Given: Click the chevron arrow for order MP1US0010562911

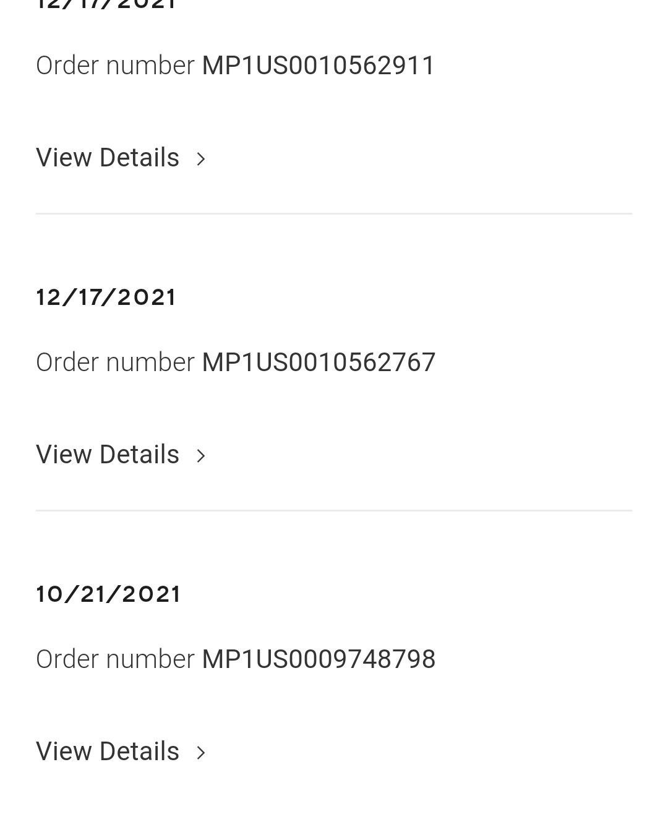Looking at the screenshot, I should [200, 159].
